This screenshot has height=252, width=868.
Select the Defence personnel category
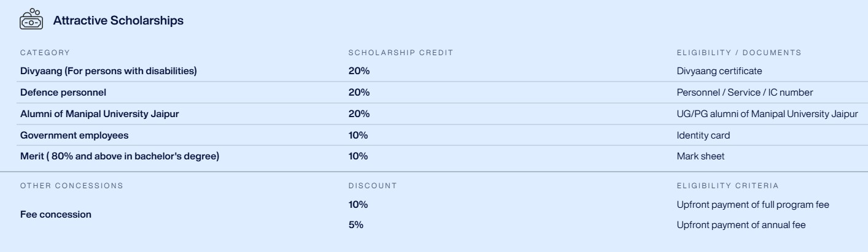pos(63,93)
